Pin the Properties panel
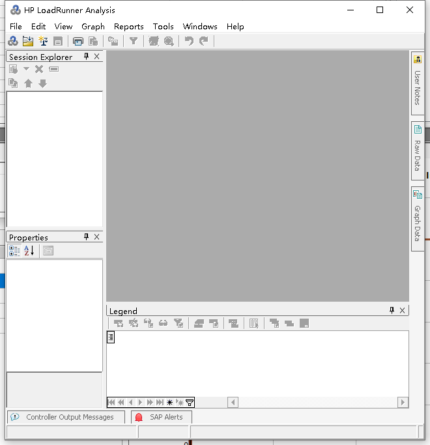The height and width of the screenshot is (445, 430). pyautogui.click(x=86, y=237)
